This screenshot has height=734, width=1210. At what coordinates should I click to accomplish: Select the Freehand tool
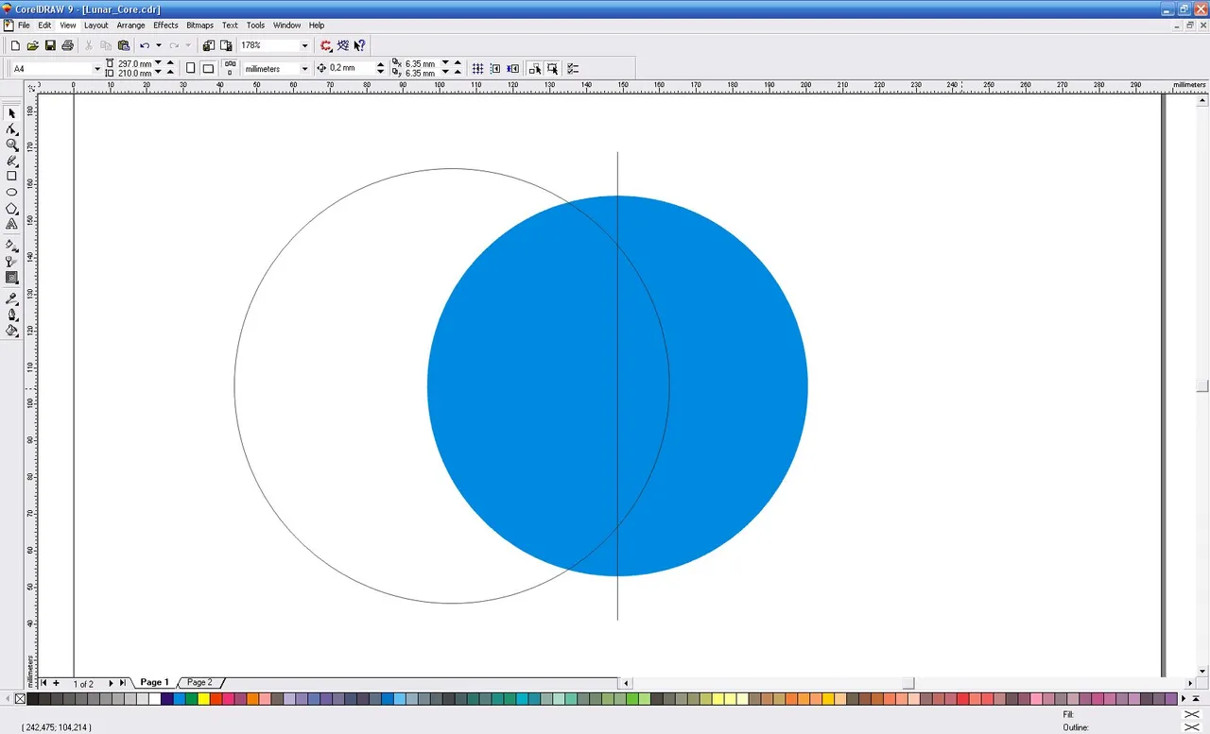(x=11, y=161)
